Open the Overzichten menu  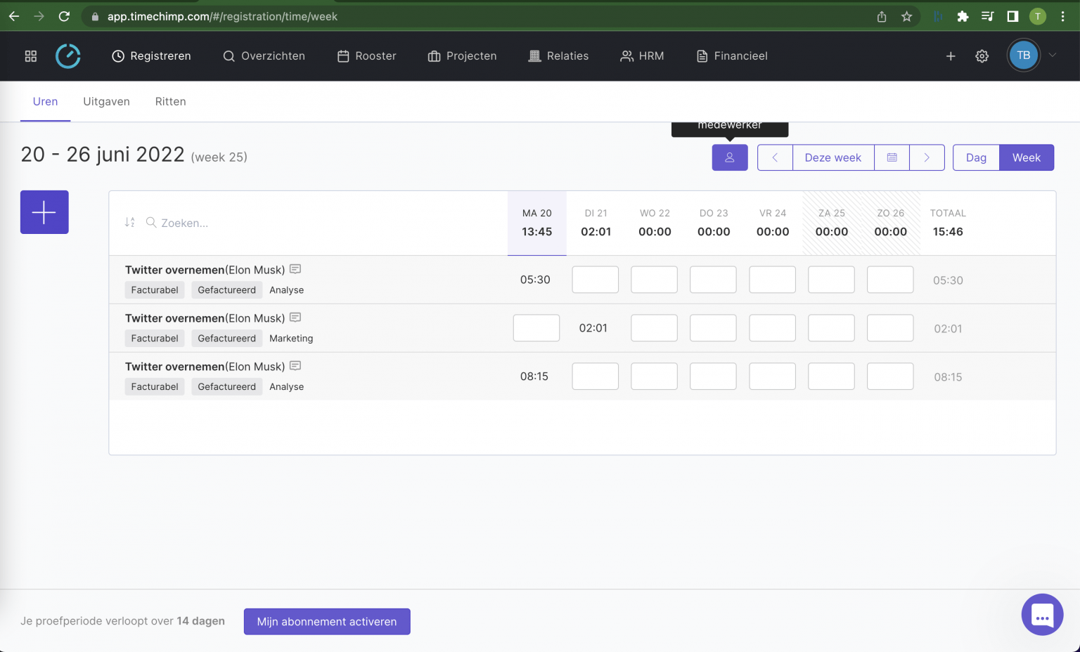[264, 56]
